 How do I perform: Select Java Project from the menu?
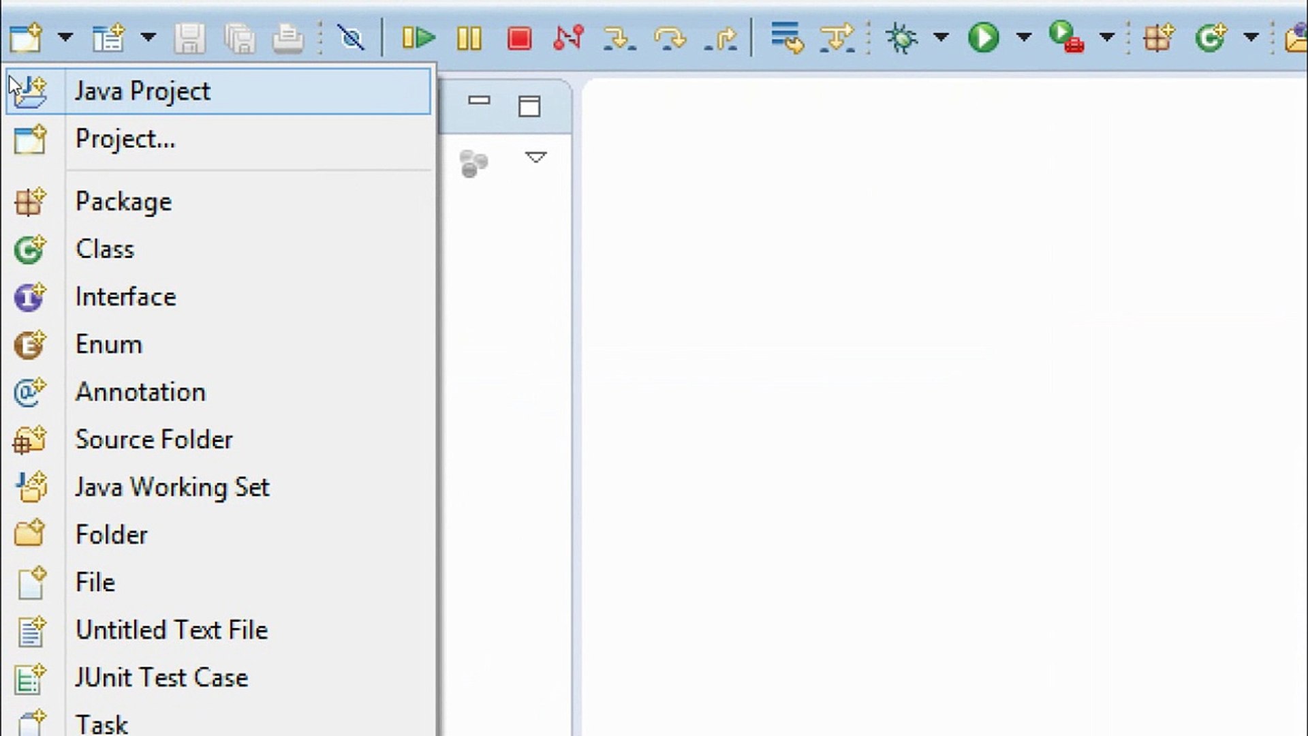pyautogui.click(x=218, y=91)
